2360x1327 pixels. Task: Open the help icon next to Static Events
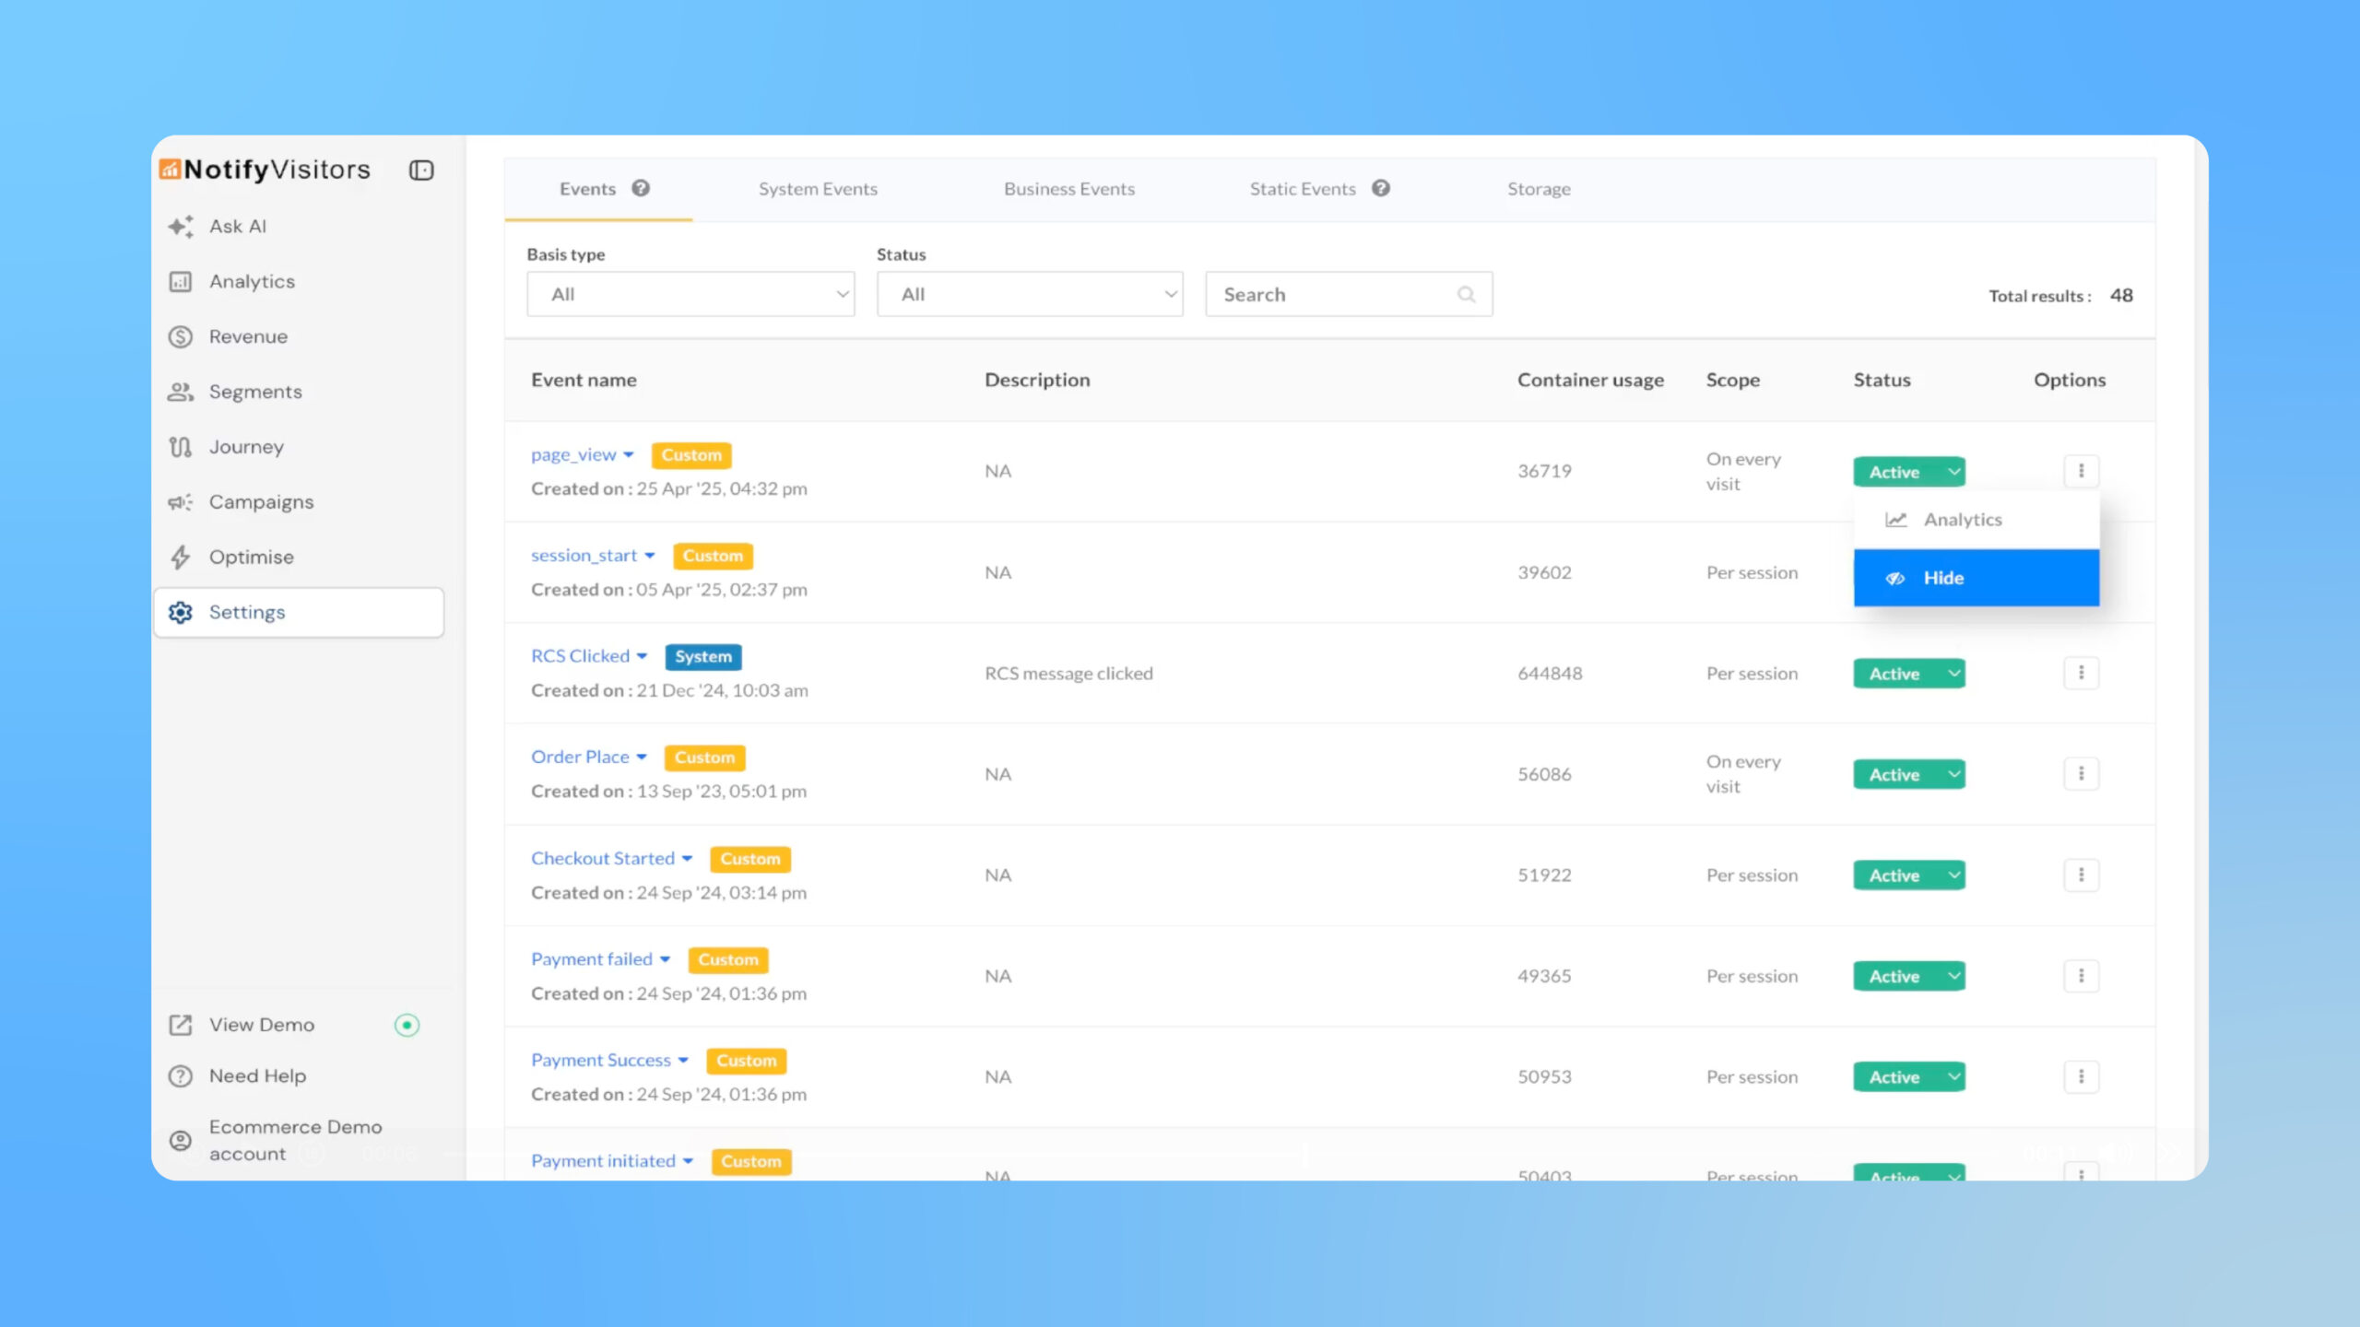point(1381,188)
